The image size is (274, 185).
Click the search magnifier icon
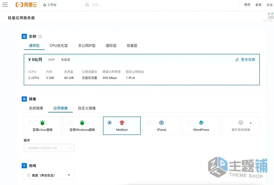point(87,5)
